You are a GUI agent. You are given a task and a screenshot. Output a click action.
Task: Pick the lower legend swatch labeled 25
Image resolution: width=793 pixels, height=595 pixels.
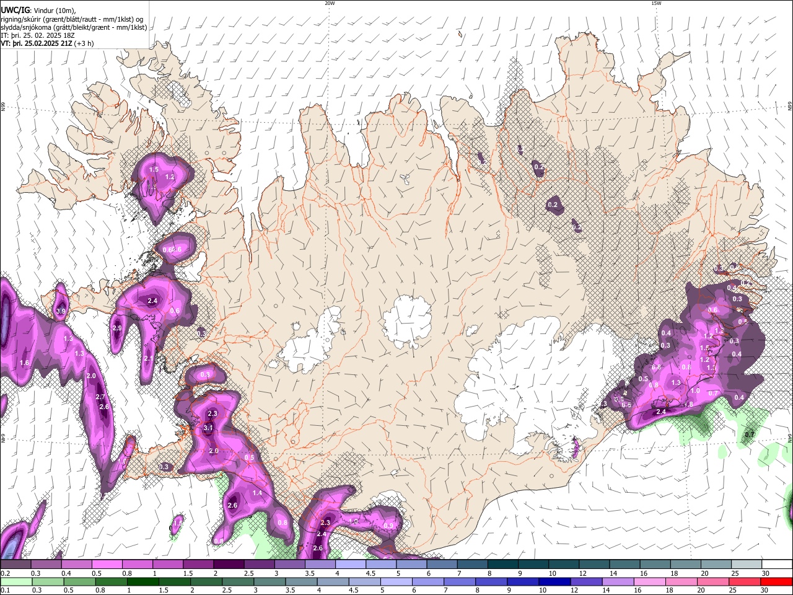(745, 581)
